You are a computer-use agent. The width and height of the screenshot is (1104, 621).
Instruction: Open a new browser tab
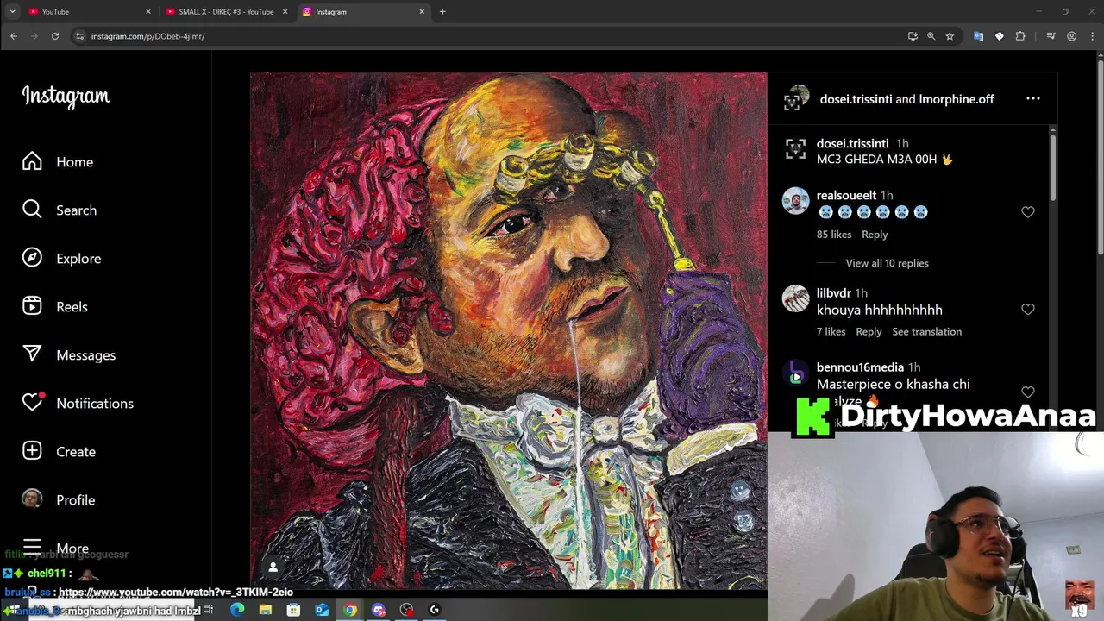point(442,12)
